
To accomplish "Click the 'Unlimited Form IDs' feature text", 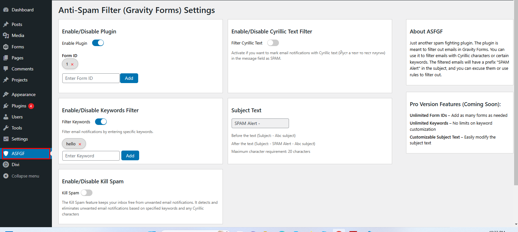I will pos(428,115).
